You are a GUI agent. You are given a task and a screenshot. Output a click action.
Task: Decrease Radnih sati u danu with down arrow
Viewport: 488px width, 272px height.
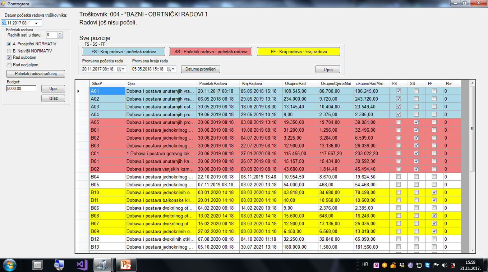pos(60,37)
